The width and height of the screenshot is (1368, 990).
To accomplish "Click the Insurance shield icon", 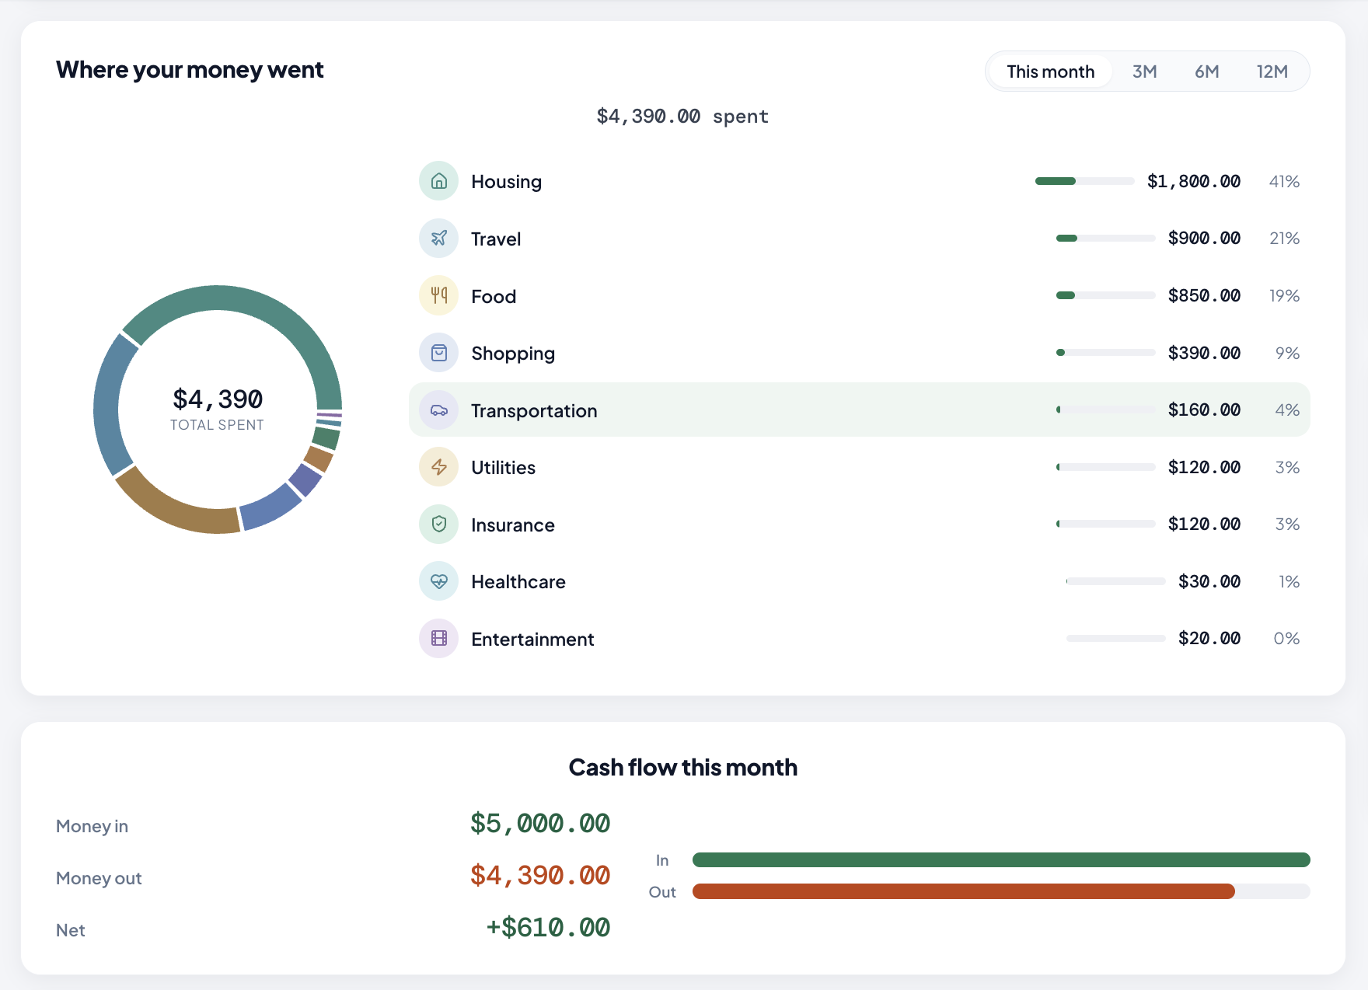I will tap(439, 525).
